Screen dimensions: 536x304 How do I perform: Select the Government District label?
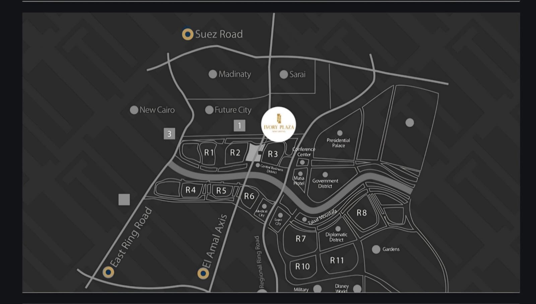click(x=325, y=183)
